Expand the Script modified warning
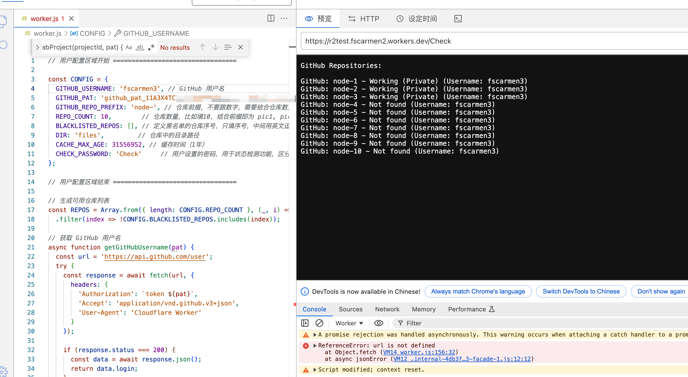Screen dimensions: 688x377 pos(315,370)
